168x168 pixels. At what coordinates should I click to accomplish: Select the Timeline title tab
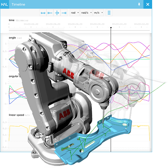[18, 4]
